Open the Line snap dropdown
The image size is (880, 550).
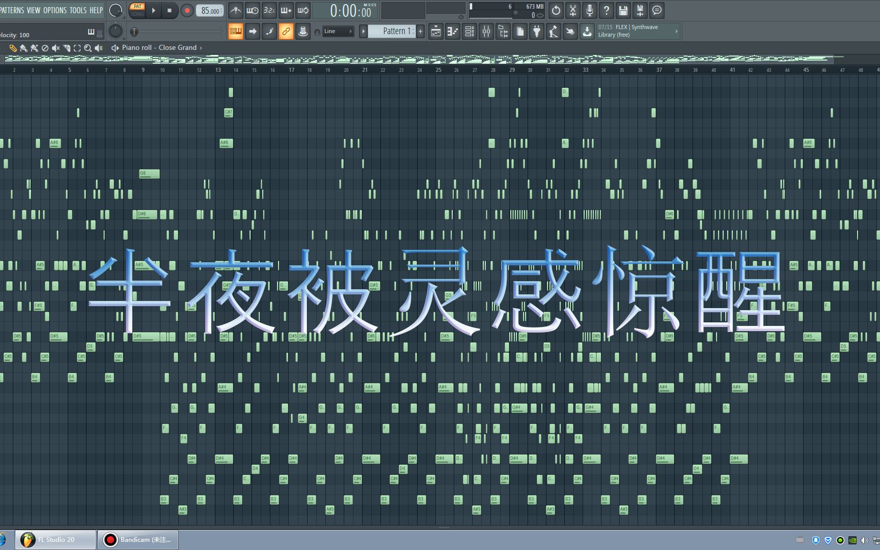(x=338, y=32)
